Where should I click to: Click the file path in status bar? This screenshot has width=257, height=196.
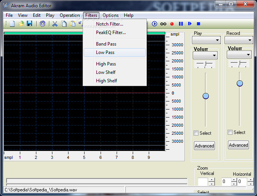click(x=41, y=190)
